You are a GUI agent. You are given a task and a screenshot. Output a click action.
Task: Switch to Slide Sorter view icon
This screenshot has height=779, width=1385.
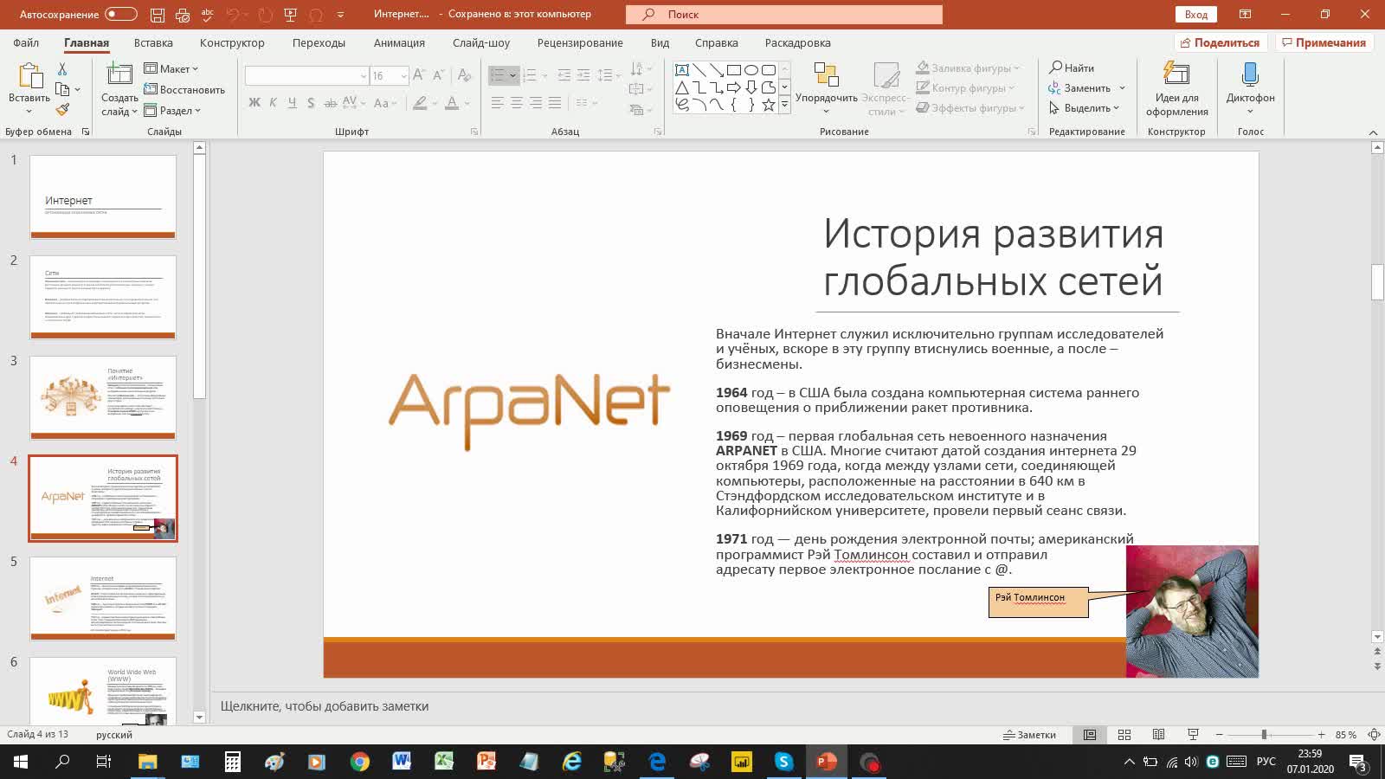pos(1124,735)
